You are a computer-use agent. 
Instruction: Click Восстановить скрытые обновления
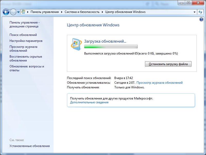coord(26,59)
